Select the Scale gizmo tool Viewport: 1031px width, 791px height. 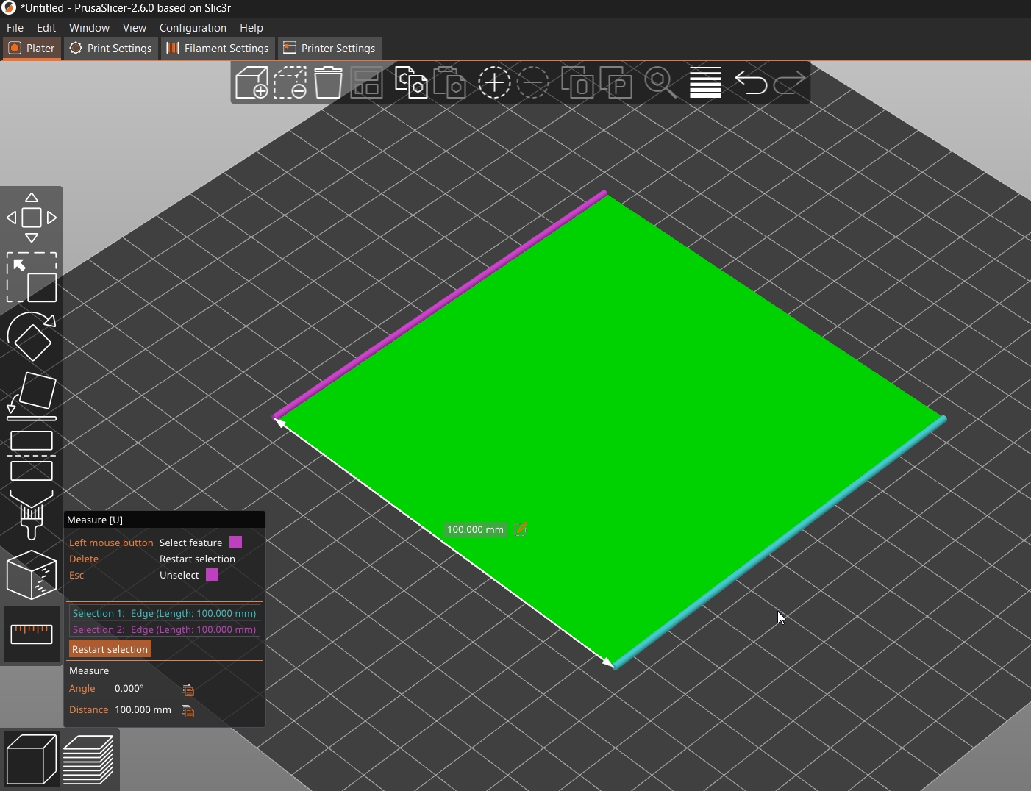pos(32,277)
